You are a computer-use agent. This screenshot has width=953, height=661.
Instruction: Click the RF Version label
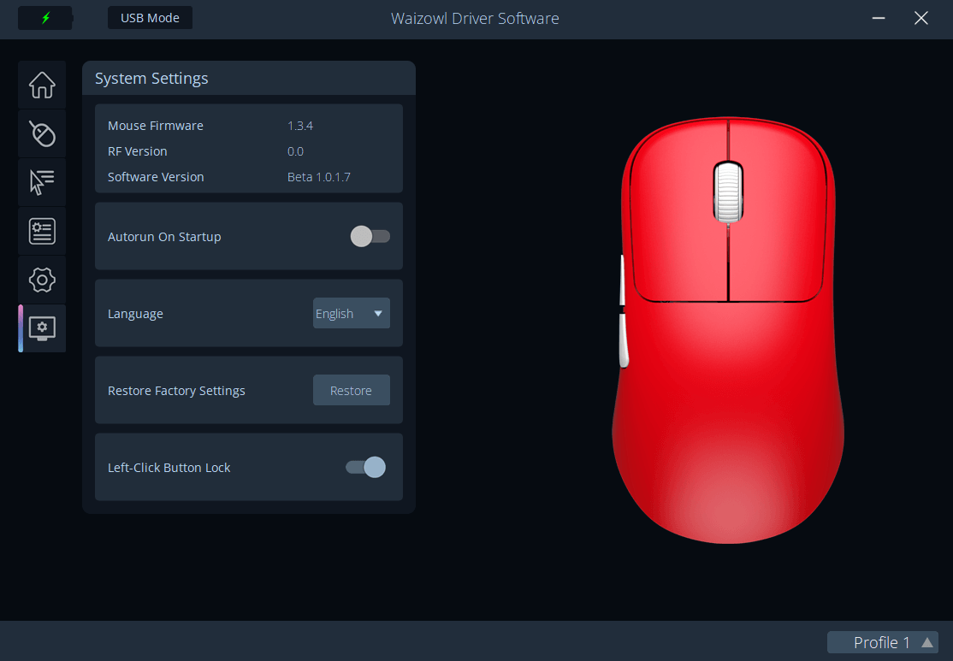[x=138, y=151]
